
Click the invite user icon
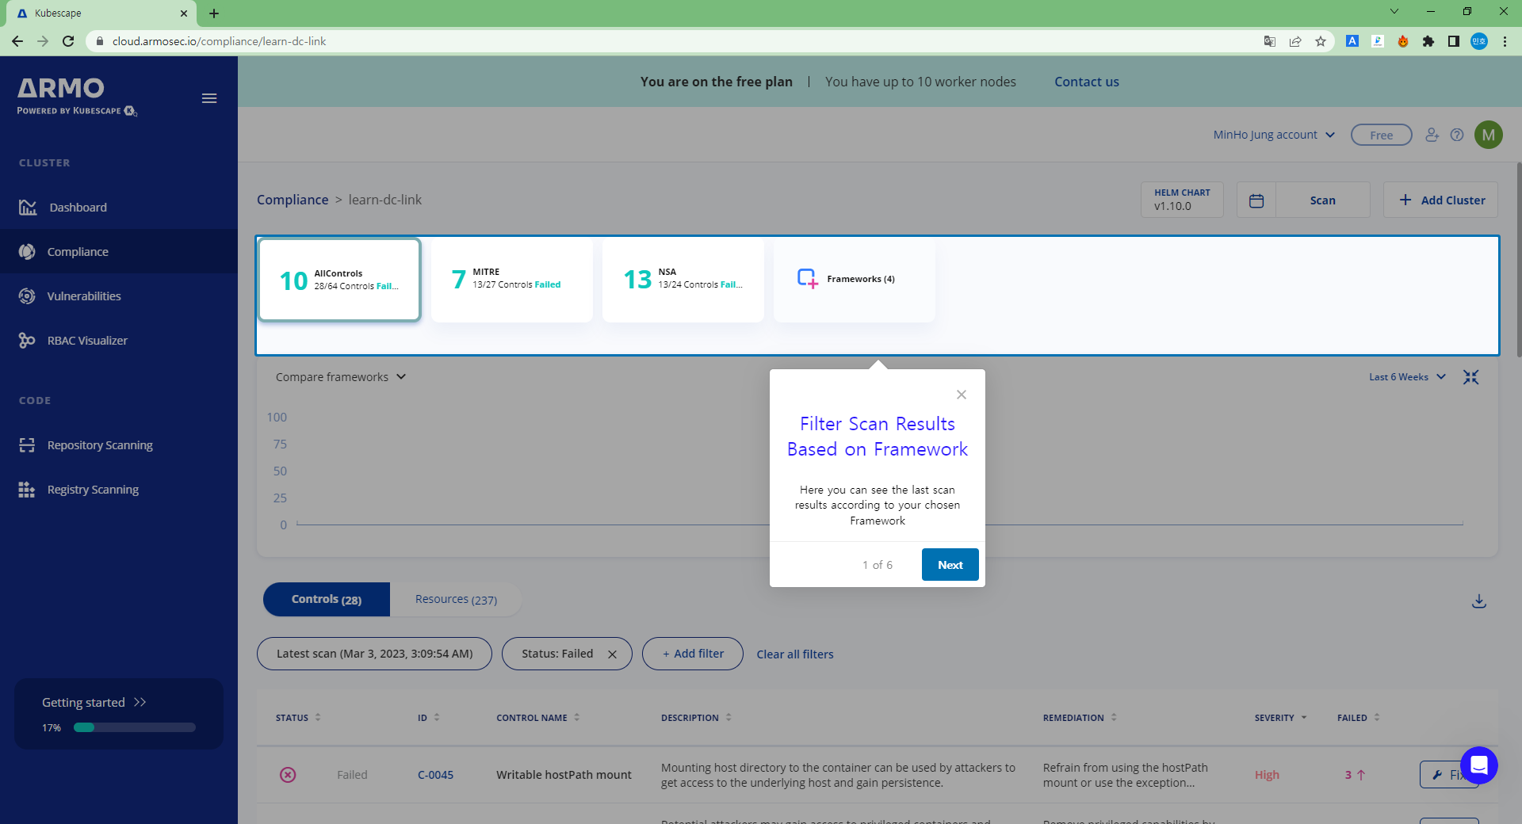[x=1432, y=135]
